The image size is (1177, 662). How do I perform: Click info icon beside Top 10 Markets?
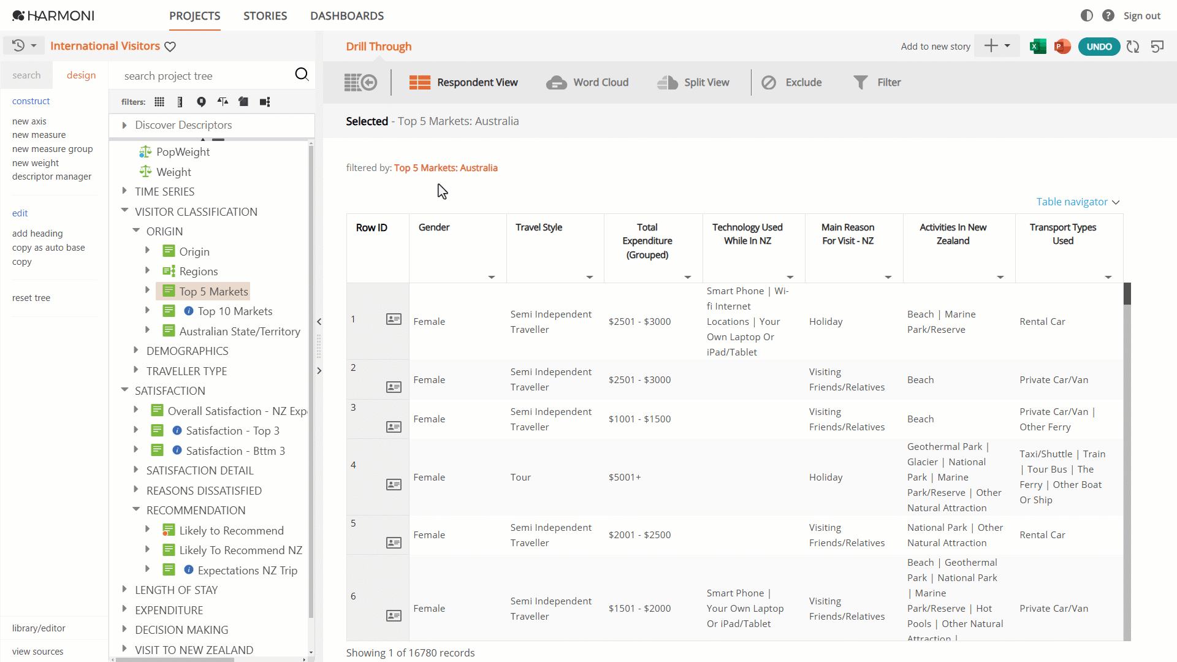tap(189, 311)
